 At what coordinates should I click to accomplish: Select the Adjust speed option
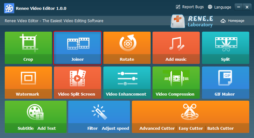[115, 129]
